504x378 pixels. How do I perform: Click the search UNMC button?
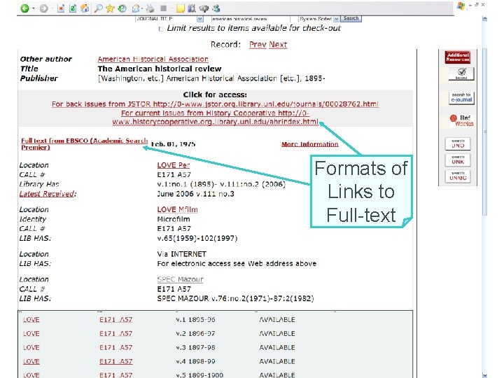pyautogui.click(x=458, y=176)
